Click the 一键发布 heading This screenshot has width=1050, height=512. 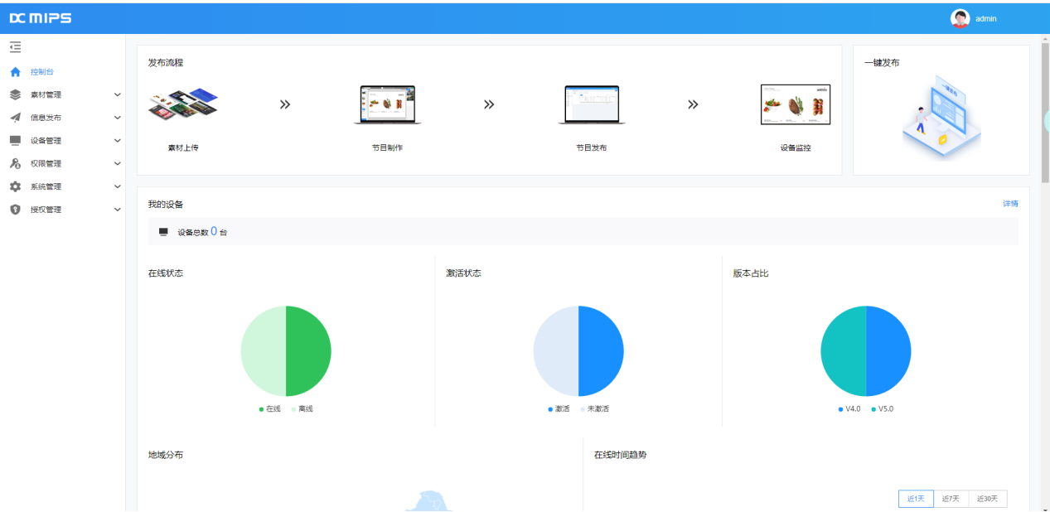coord(882,63)
